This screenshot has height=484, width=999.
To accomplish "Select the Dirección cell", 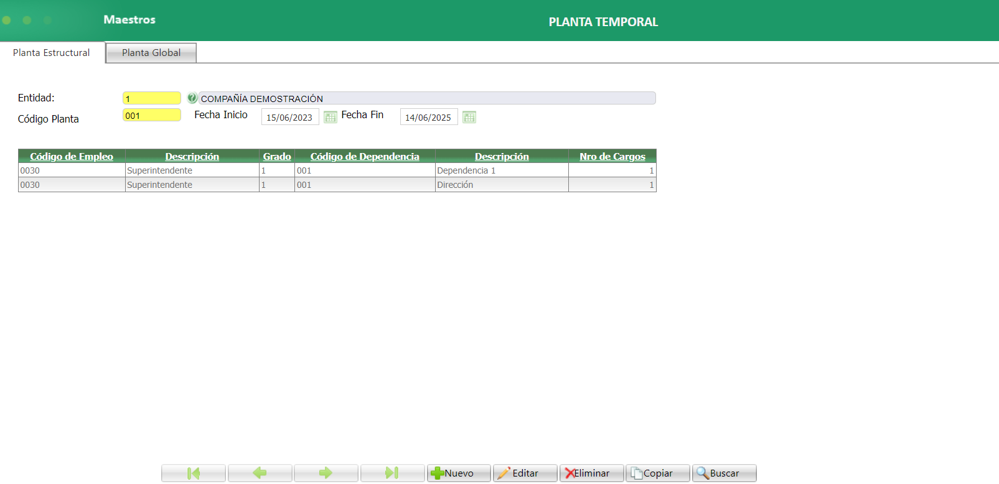I will (x=502, y=185).
